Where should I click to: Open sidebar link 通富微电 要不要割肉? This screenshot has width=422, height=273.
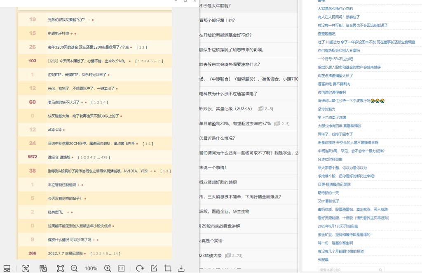coord(334,84)
